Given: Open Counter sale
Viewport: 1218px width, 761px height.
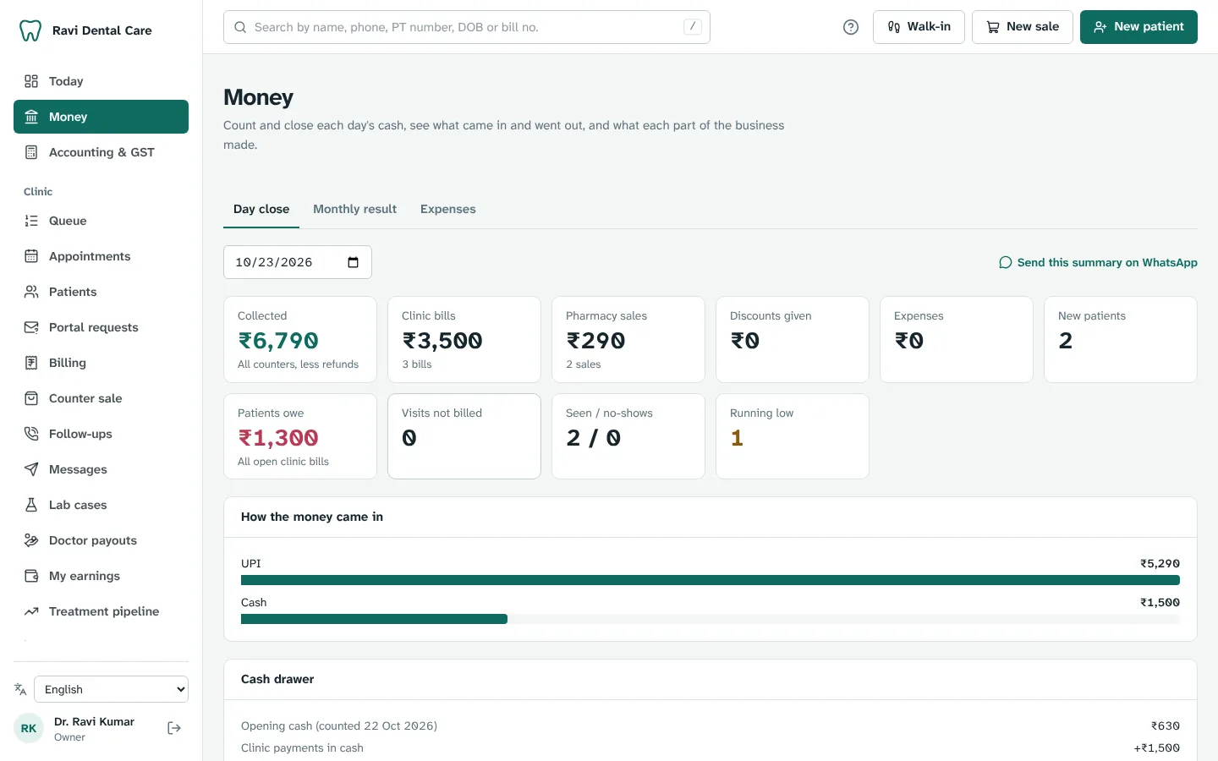Looking at the screenshot, I should click(x=101, y=398).
